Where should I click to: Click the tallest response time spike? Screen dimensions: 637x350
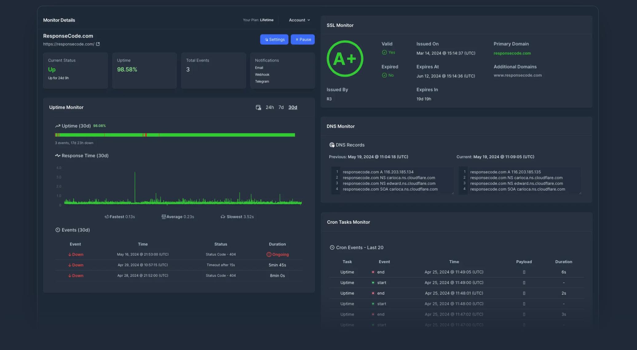(135, 181)
